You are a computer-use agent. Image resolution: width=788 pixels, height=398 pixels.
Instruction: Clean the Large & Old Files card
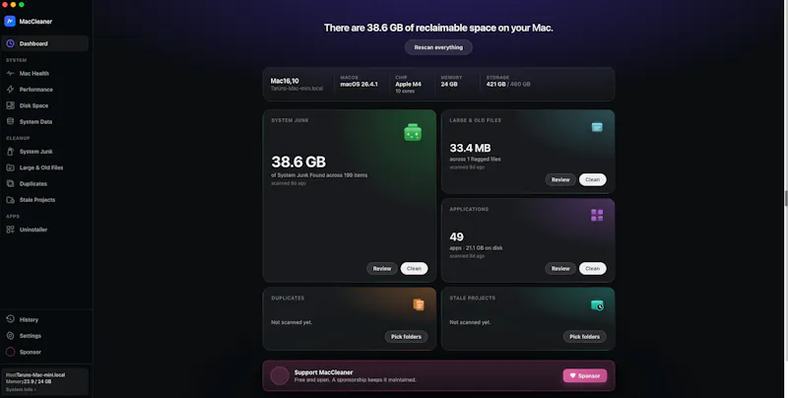tap(593, 179)
